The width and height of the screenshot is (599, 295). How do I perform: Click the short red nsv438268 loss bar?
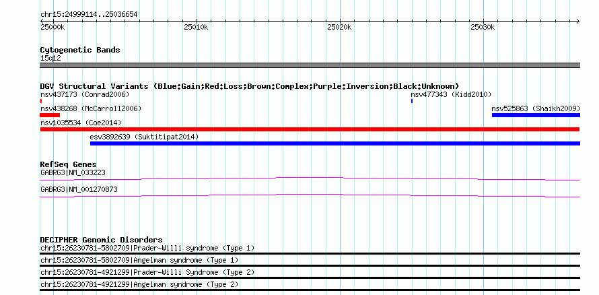point(50,115)
